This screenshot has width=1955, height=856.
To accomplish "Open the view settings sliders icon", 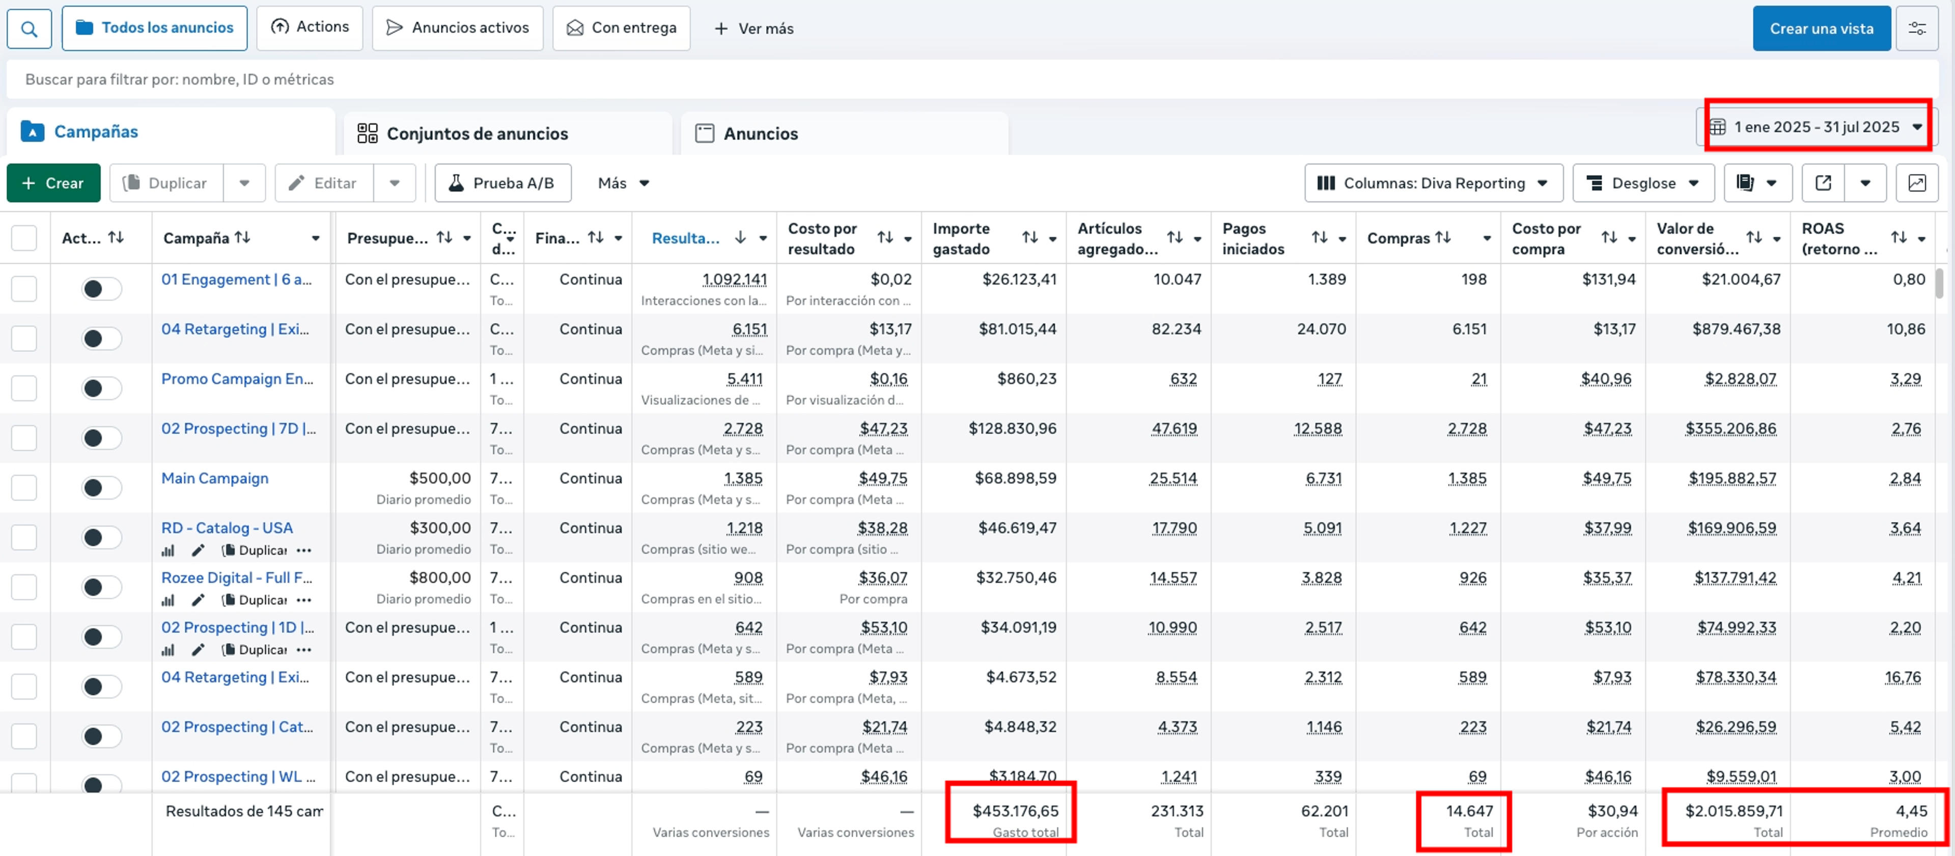I will coord(1916,29).
